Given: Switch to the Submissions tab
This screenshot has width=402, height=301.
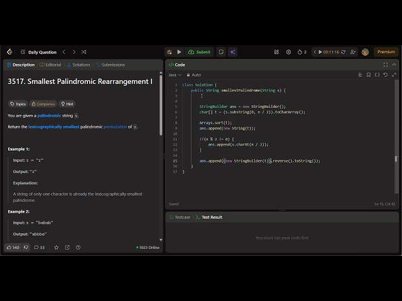Looking at the screenshot, I should [x=111, y=65].
